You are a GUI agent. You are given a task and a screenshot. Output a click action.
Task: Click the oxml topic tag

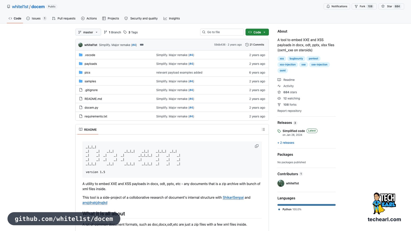tap(283, 71)
